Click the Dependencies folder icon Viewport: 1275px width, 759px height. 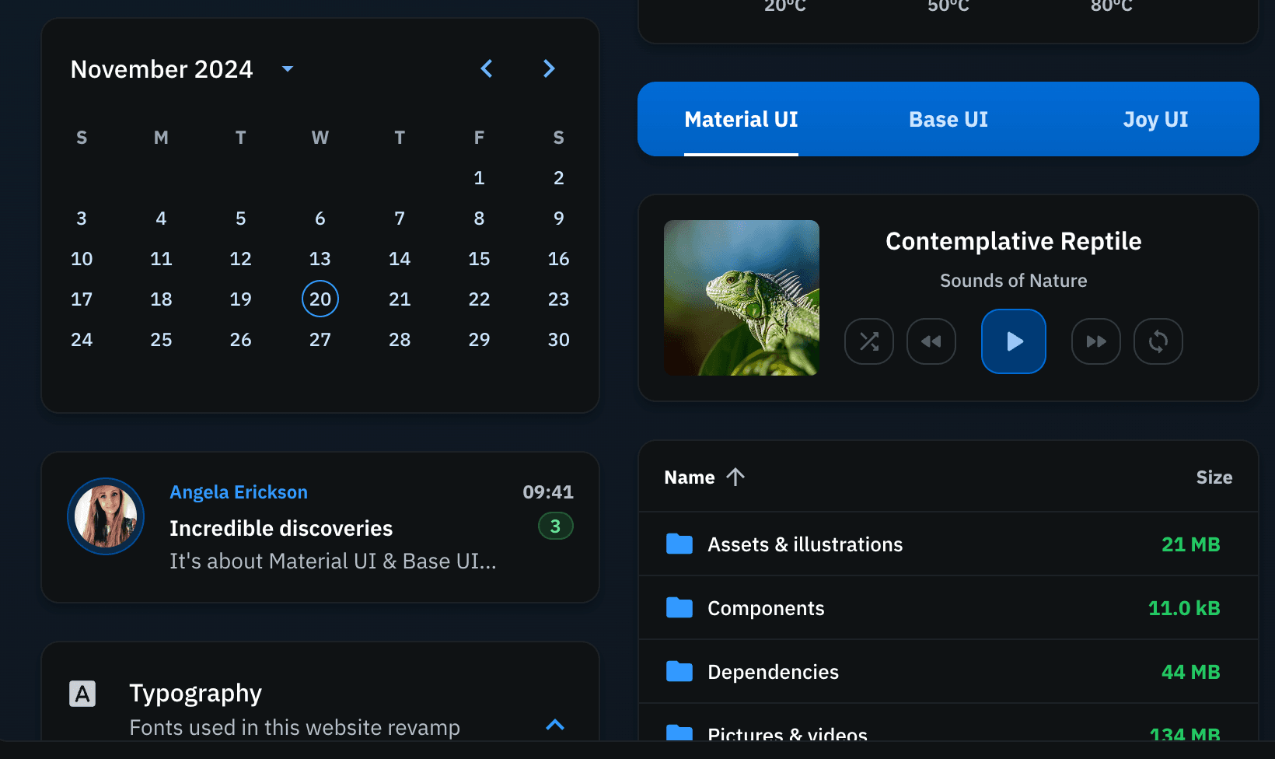pos(679,671)
